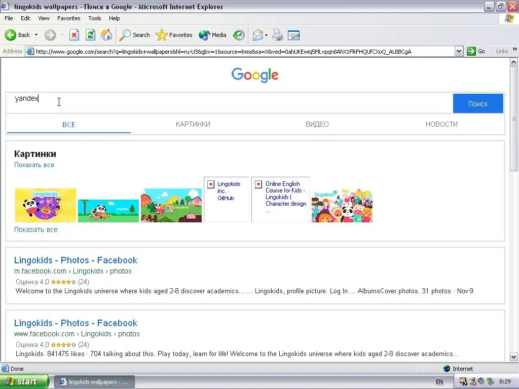Switch to the ВИДЕО tab
Screen dimensions: 519x389
317,124
